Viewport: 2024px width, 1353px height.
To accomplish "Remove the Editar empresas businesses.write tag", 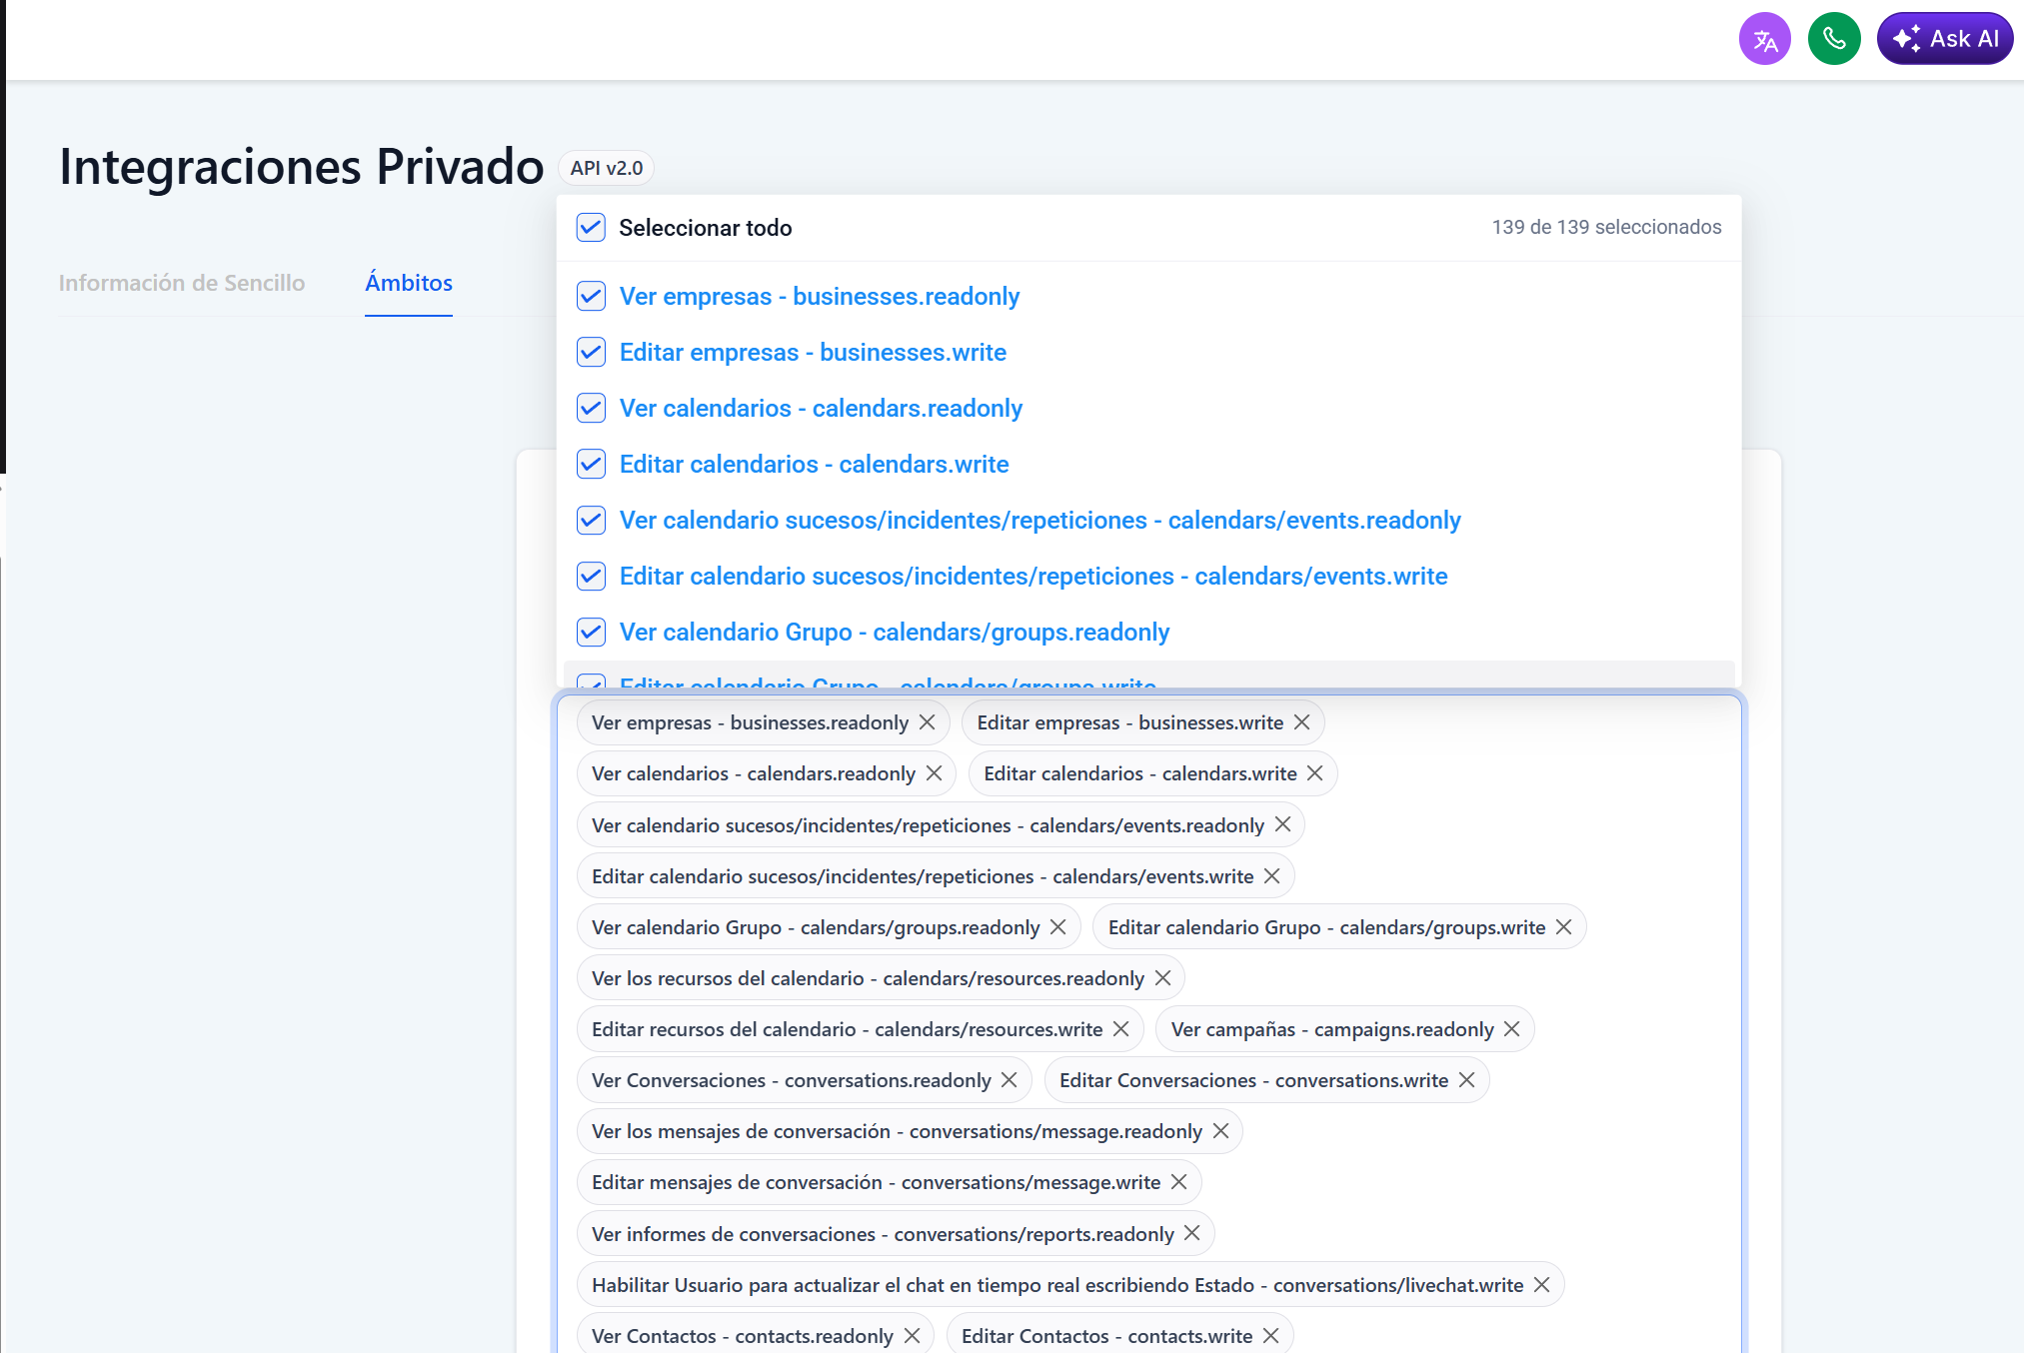I will click(x=1301, y=722).
